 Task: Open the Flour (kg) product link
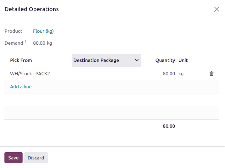[43, 31]
